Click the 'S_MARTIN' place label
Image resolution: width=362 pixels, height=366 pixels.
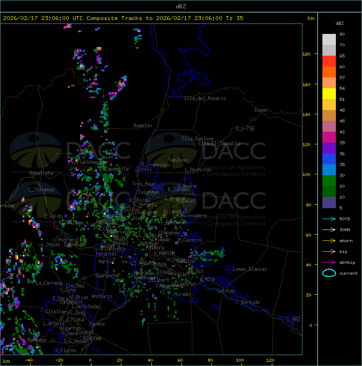pyautogui.click(x=164, y=253)
